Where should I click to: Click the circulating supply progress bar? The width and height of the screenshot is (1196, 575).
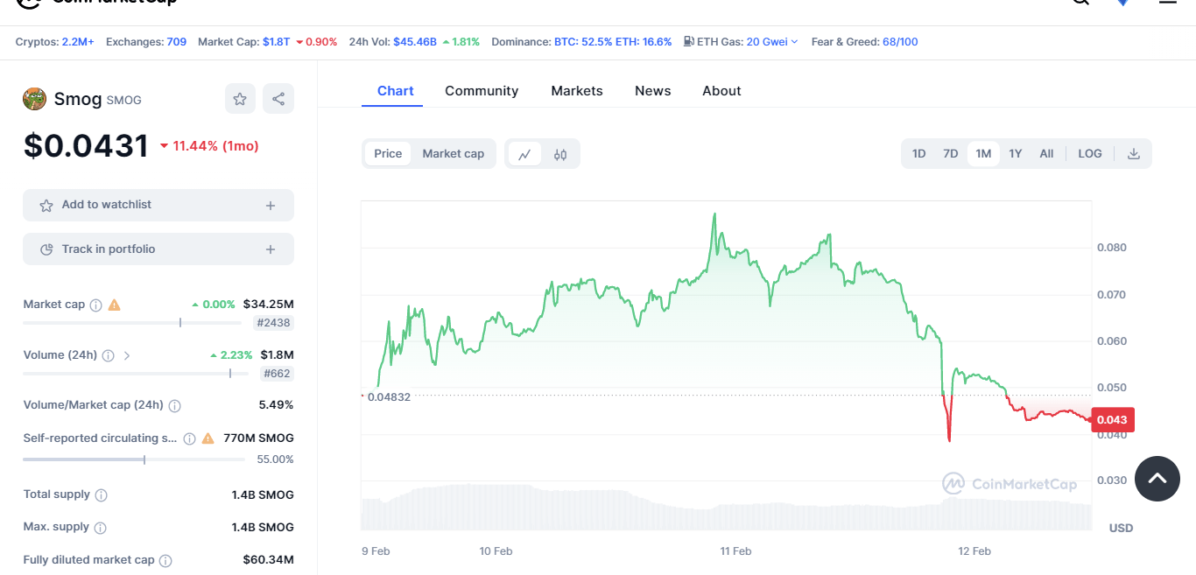(133, 459)
